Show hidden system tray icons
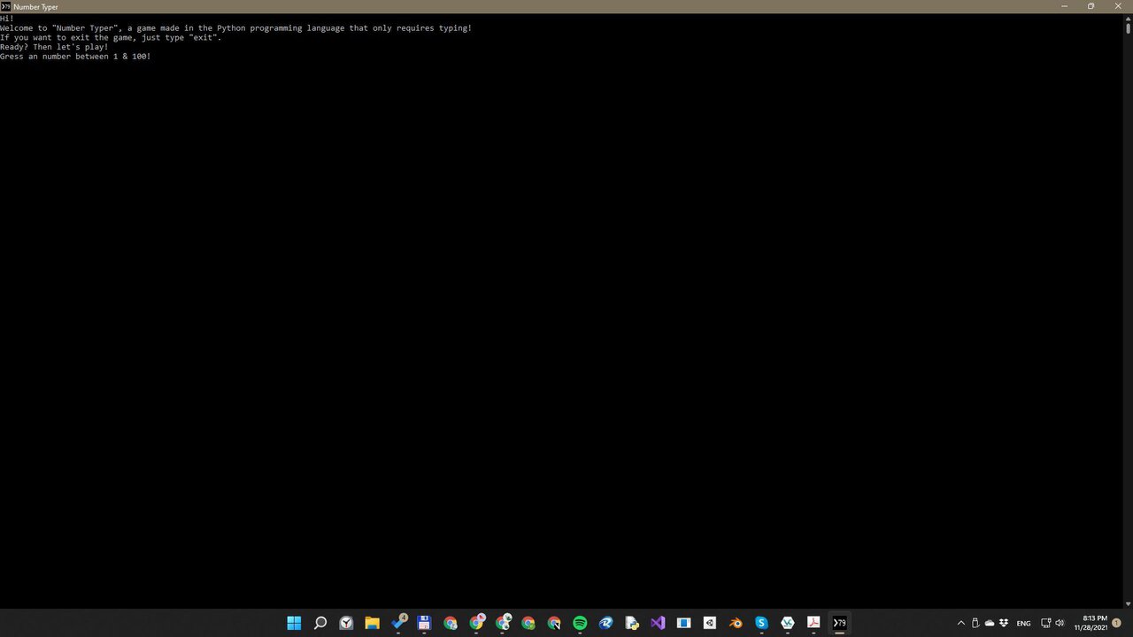This screenshot has width=1133, height=637. tap(961, 623)
